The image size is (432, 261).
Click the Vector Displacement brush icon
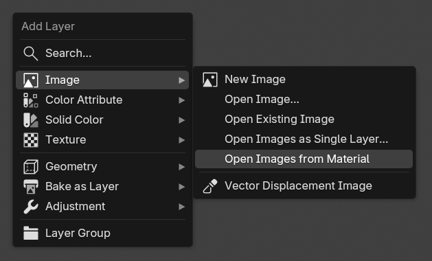[x=210, y=186]
